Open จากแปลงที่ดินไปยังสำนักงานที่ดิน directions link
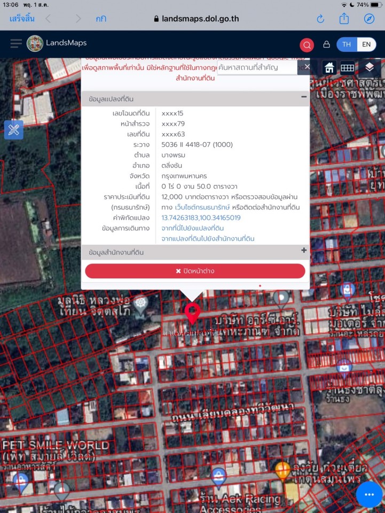 [x=208, y=238]
